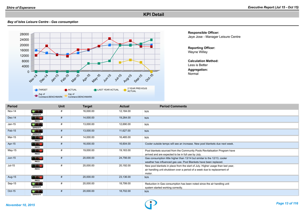Screen dimensions: 305x216
Task: Select the Apr-15 period comment text
Action: (x=189, y=144)
